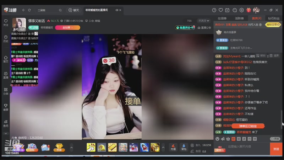Open 分类 in the left sidebar
The height and width of the screenshot is (160, 284).
tap(6, 91)
